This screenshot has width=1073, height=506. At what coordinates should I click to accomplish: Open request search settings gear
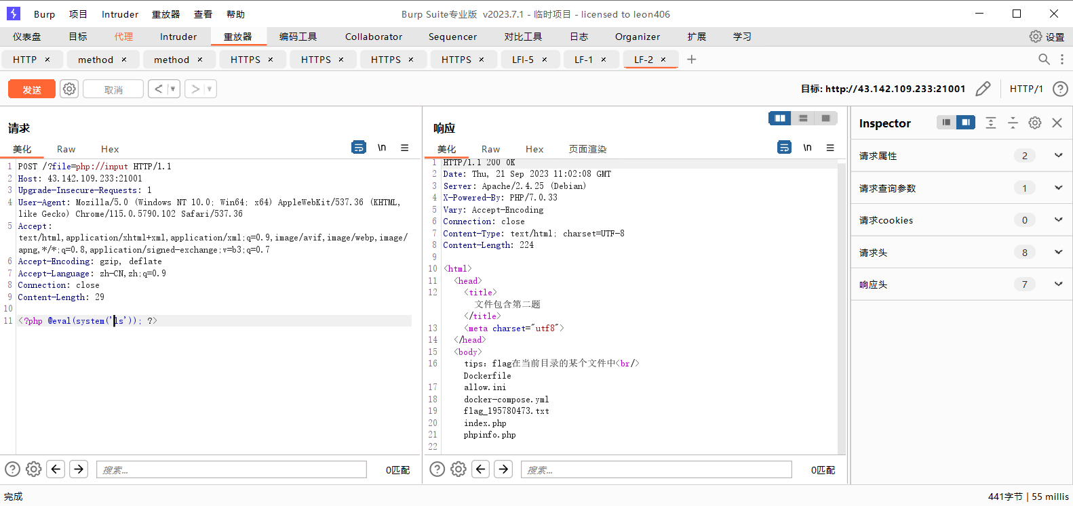33,469
